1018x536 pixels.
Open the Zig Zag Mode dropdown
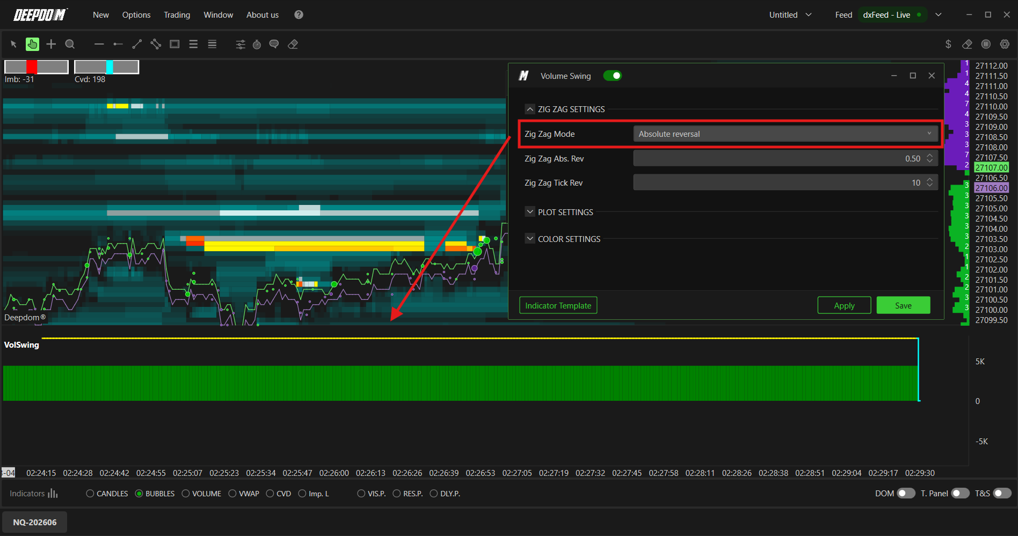pos(786,134)
